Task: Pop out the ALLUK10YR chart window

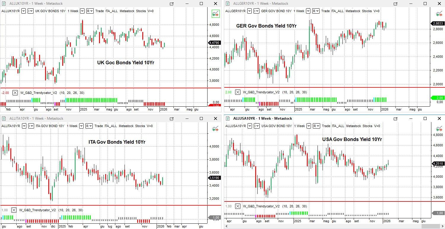Action: (172, 4)
